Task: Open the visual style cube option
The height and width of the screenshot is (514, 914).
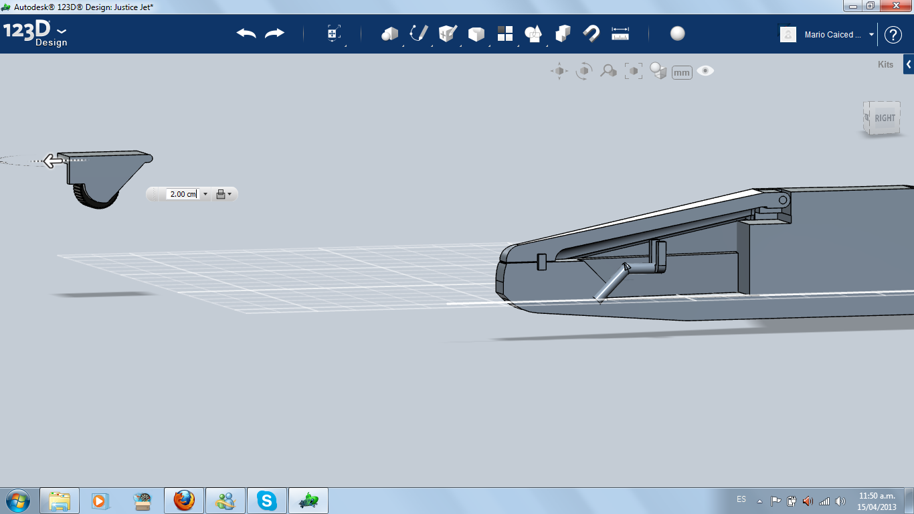Action: point(658,71)
